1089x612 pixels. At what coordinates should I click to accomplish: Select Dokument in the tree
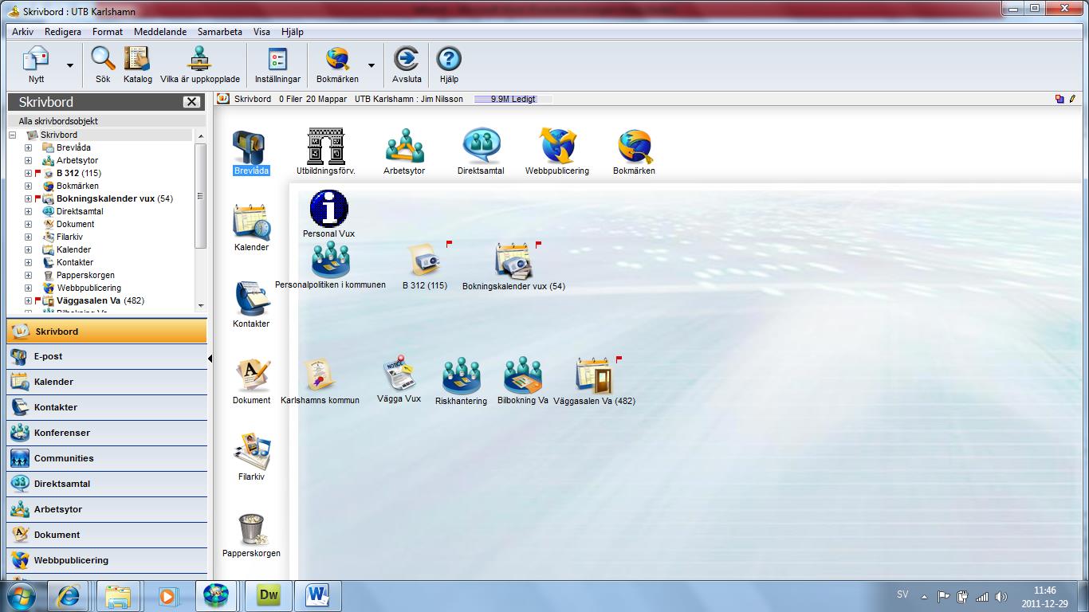75,224
